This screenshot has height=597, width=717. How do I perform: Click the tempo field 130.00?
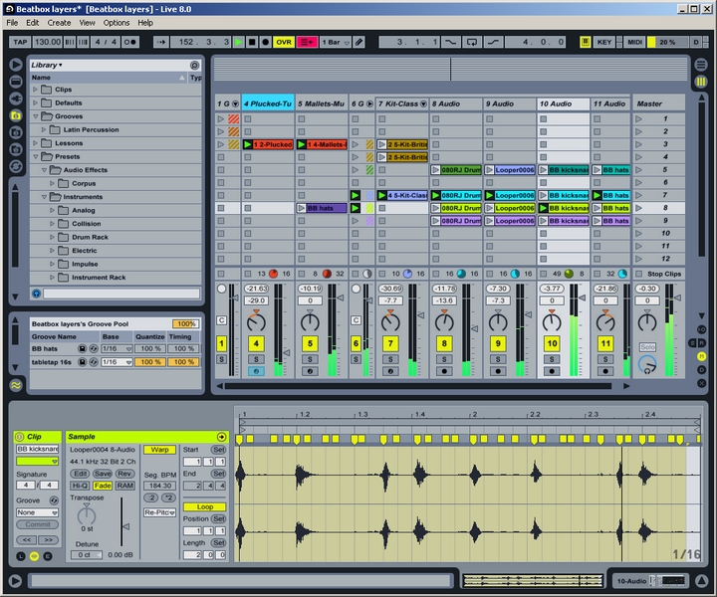coord(47,42)
